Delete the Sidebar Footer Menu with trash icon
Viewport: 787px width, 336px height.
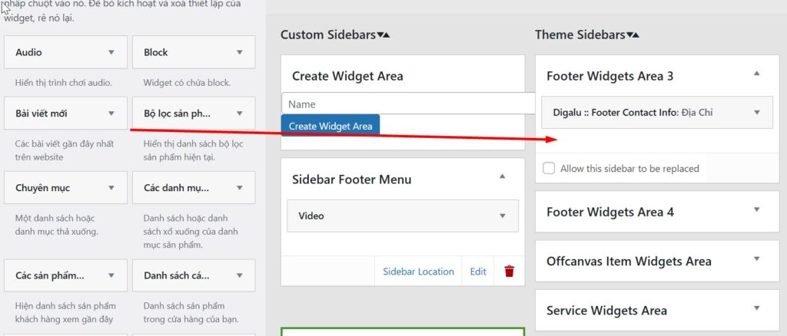pyautogui.click(x=509, y=272)
